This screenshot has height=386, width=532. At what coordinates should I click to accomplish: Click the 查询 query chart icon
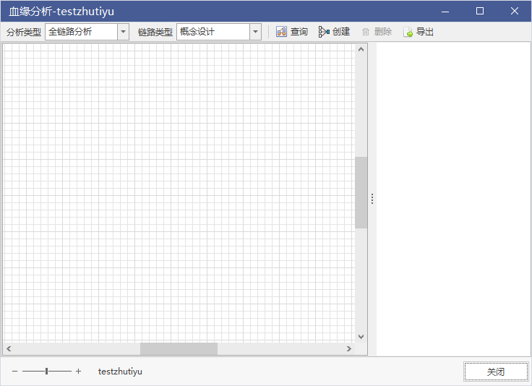[x=281, y=32]
